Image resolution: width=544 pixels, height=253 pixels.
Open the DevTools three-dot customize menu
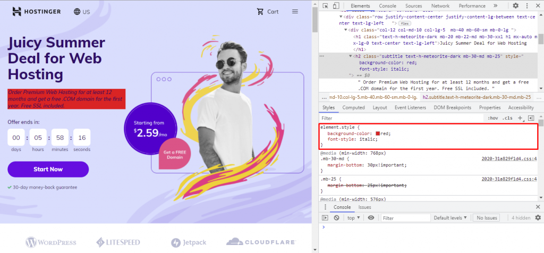[526, 5]
